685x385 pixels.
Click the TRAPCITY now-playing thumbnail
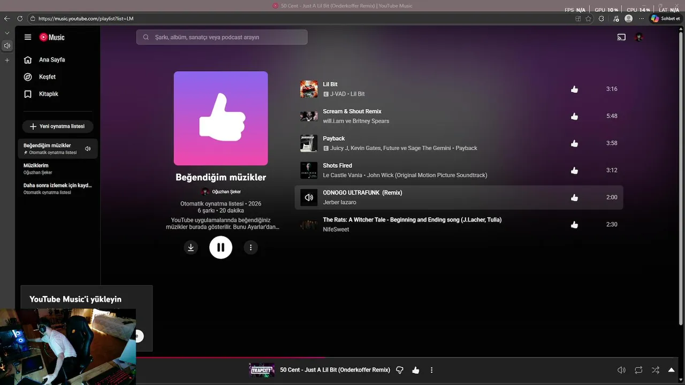(262, 370)
